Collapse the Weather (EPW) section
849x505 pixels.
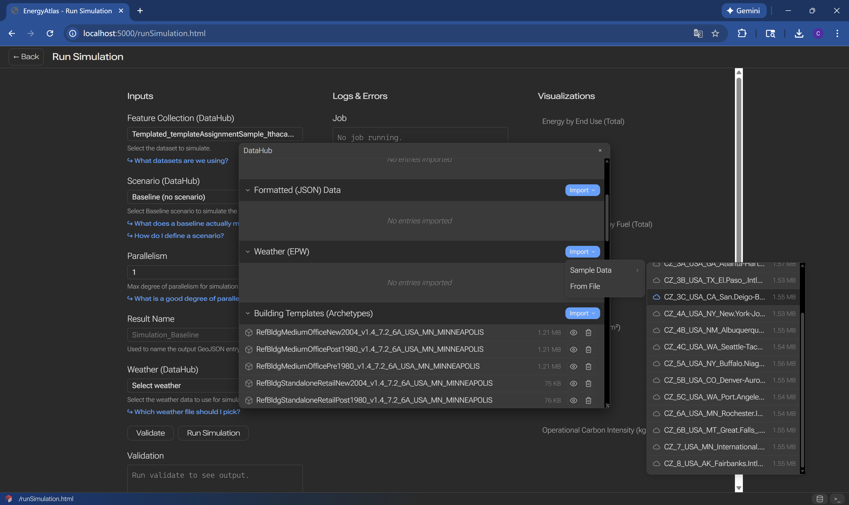(x=248, y=252)
